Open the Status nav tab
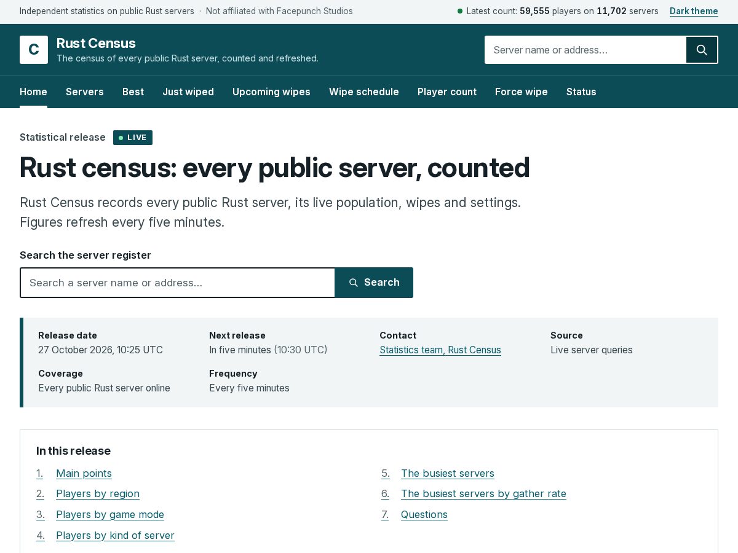Screen dimensions: 738x553 click(581, 92)
